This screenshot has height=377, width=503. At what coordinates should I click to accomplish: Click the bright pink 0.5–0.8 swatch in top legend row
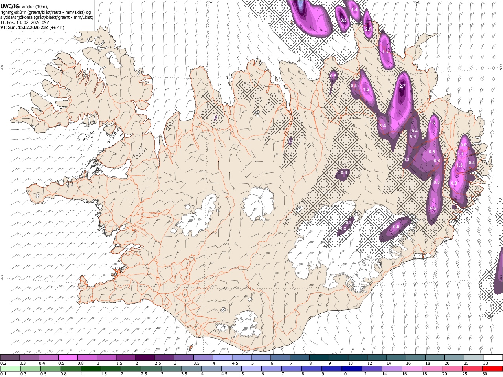(68, 358)
